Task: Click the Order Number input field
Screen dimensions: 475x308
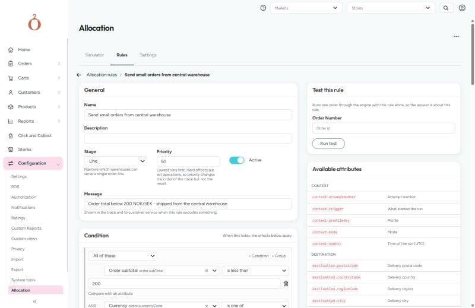Action: (x=384, y=128)
